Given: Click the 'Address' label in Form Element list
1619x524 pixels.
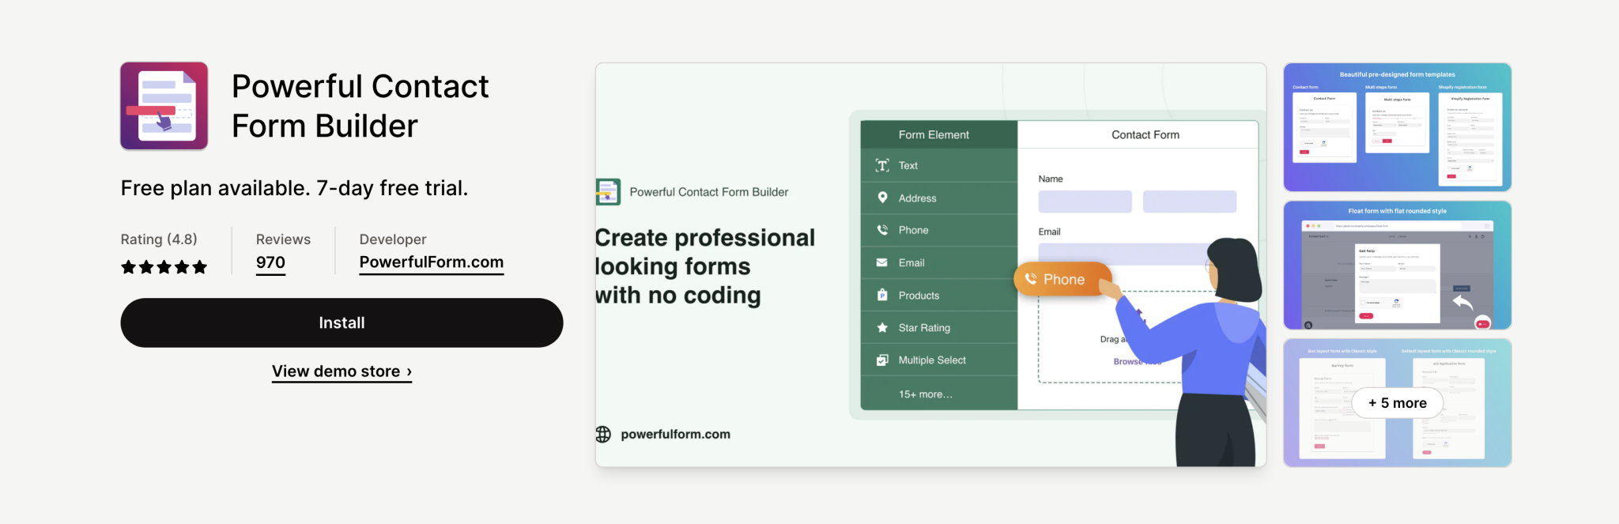Looking at the screenshot, I should pyautogui.click(x=917, y=198).
